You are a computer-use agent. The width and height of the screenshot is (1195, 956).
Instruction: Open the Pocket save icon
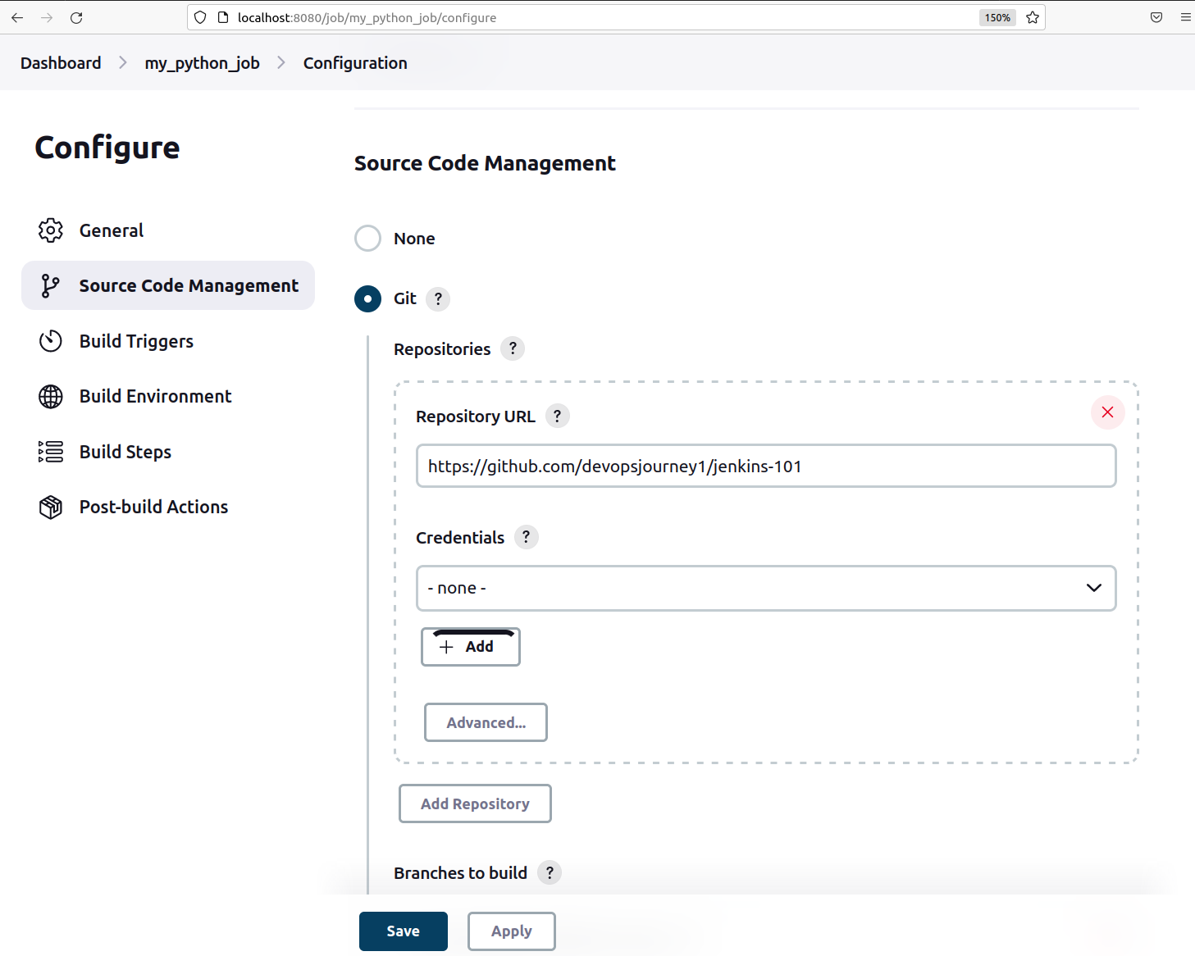(x=1156, y=17)
